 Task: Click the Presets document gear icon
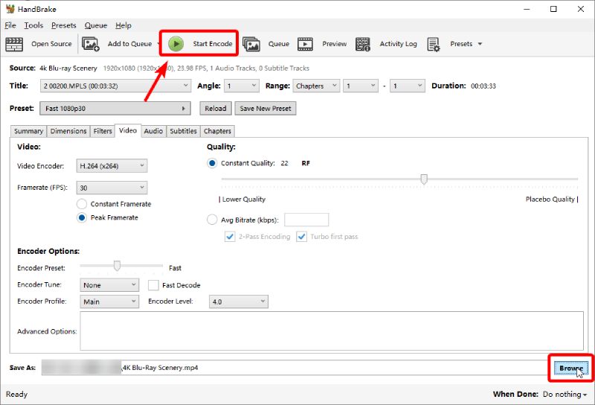tap(434, 44)
